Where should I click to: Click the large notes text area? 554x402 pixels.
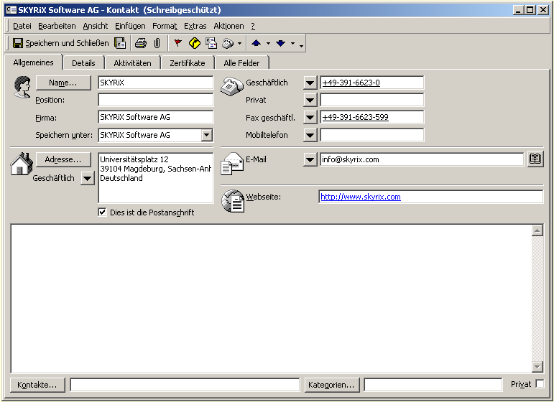point(272,298)
